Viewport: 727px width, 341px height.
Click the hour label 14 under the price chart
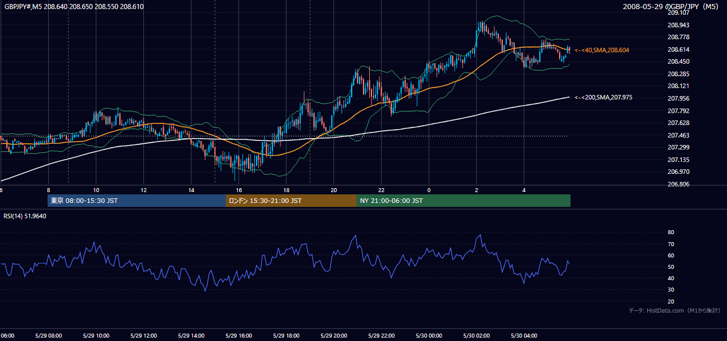tap(191, 190)
